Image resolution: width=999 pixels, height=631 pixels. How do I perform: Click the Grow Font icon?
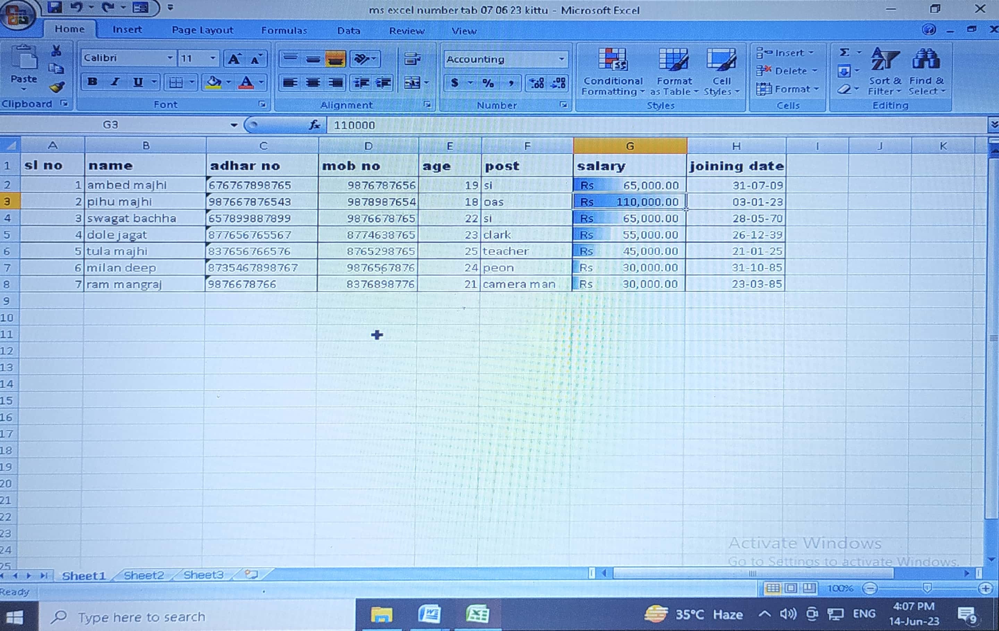pos(234,59)
